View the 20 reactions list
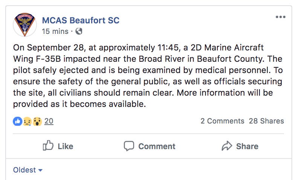The height and width of the screenshot is (180, 296). pos(49,121)
